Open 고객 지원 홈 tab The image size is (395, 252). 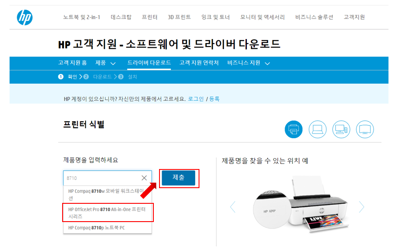click(x=72, y=63)
